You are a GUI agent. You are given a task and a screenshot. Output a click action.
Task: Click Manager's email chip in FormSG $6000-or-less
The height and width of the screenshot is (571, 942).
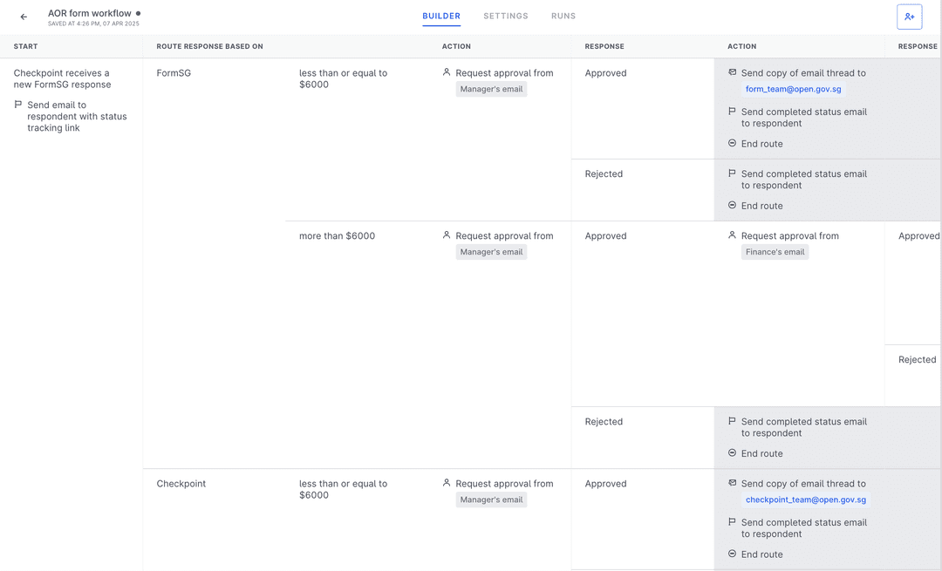tap(491, 89)
